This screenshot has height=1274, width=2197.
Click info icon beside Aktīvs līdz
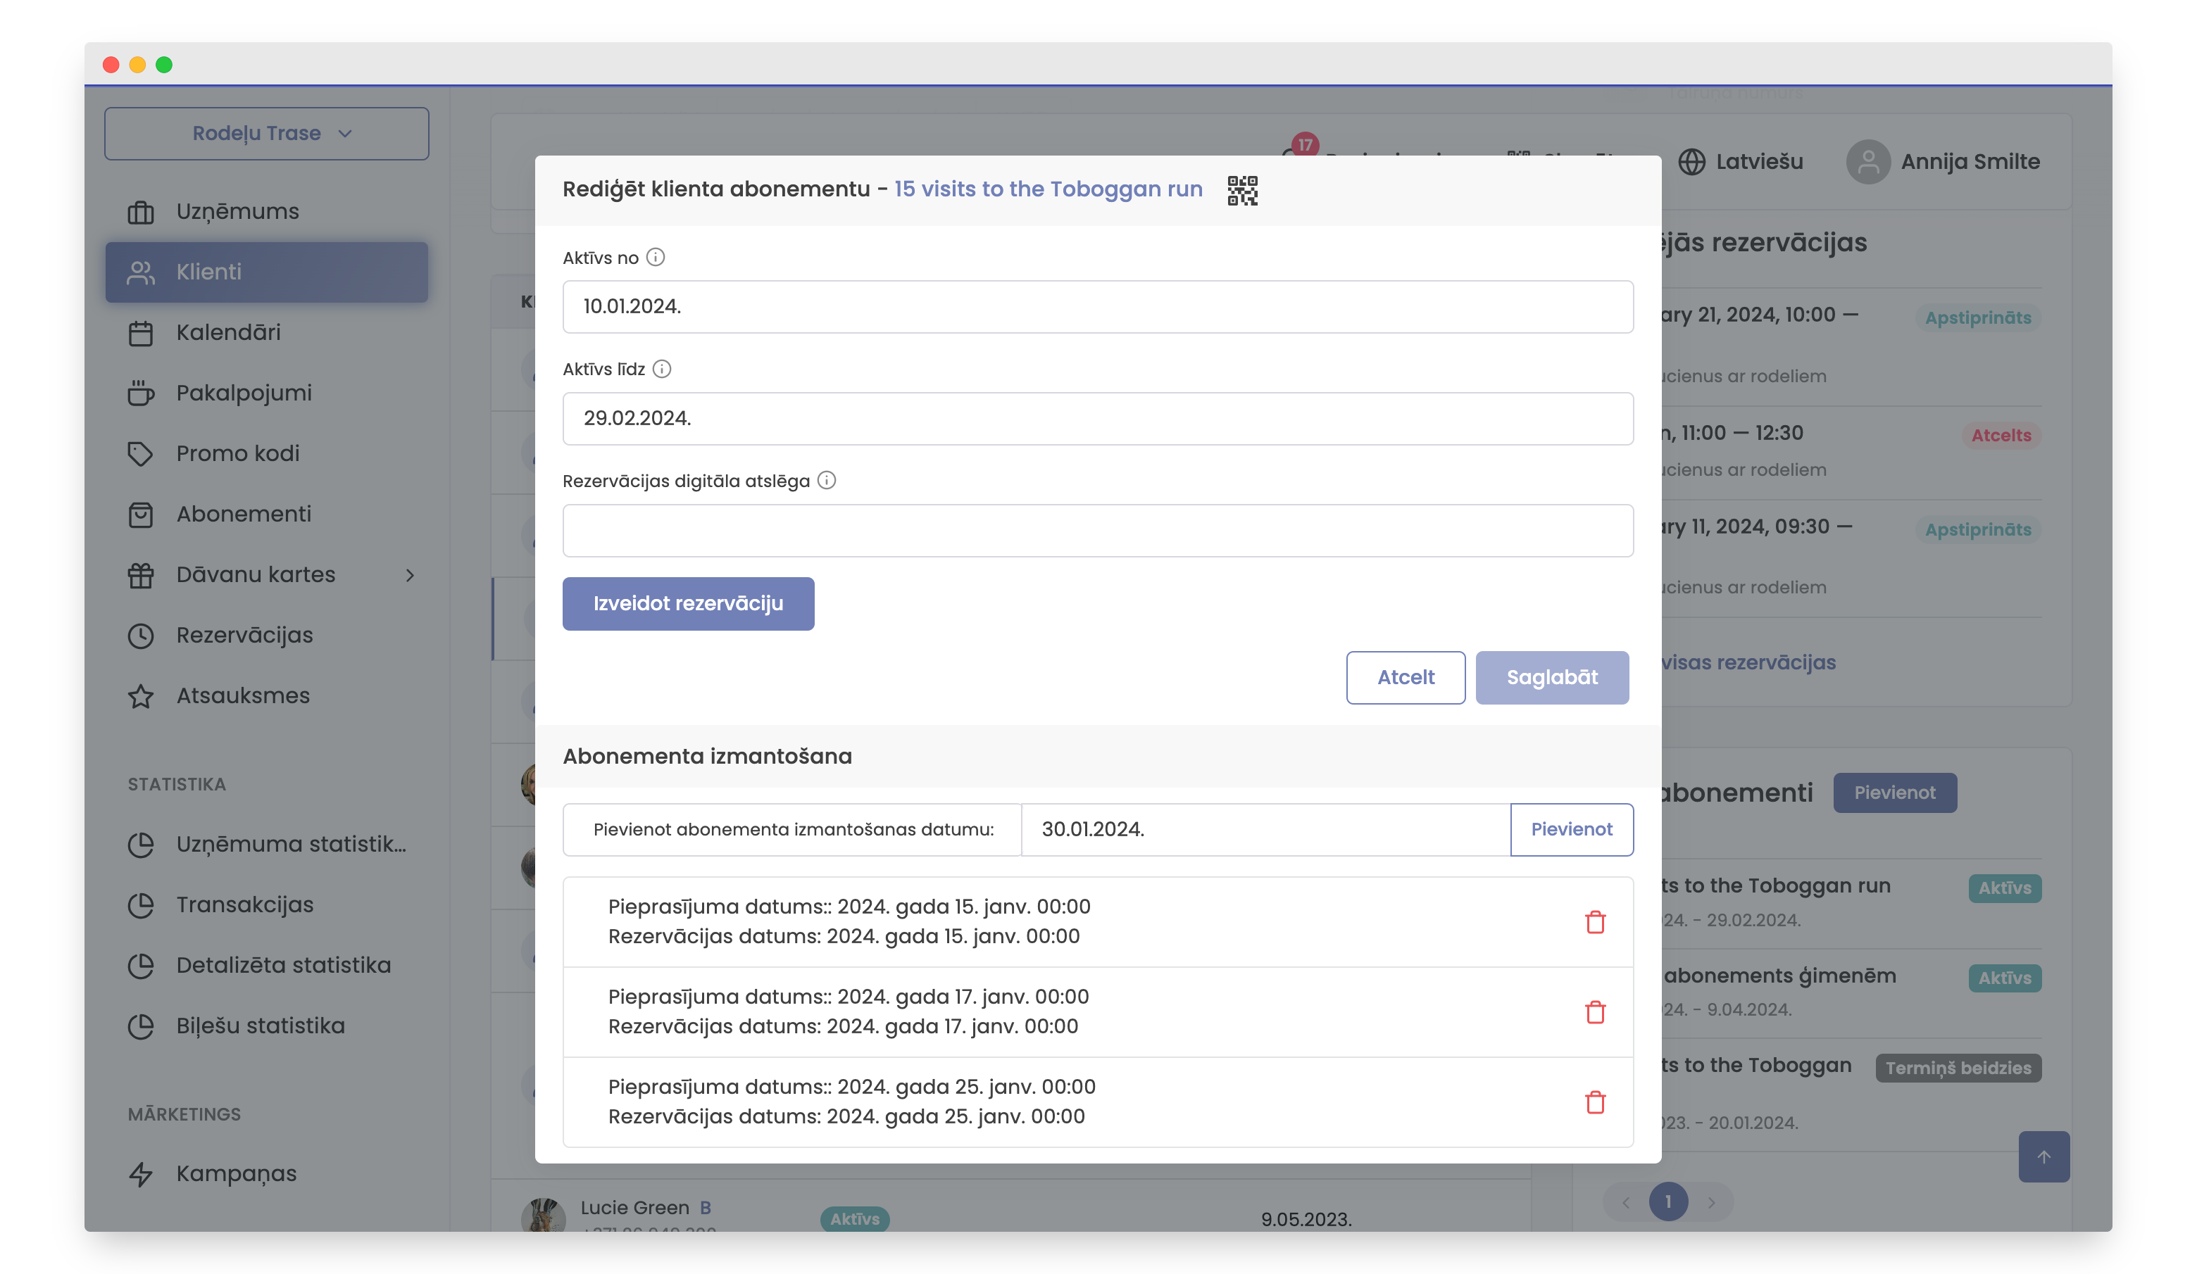tap(662, 369)
